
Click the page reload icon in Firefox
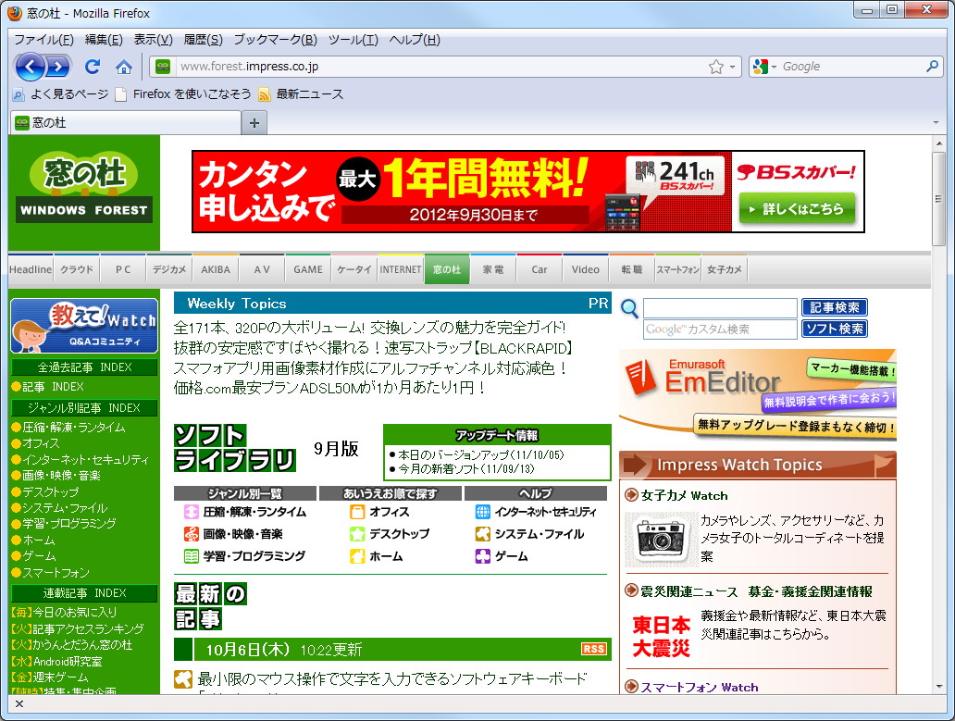(92, 66)
